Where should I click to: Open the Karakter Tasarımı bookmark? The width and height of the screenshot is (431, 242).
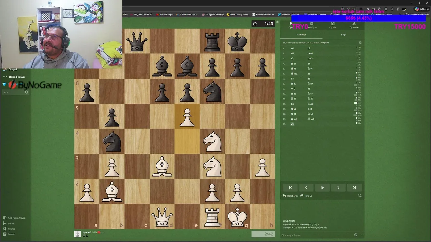(264, 15)
